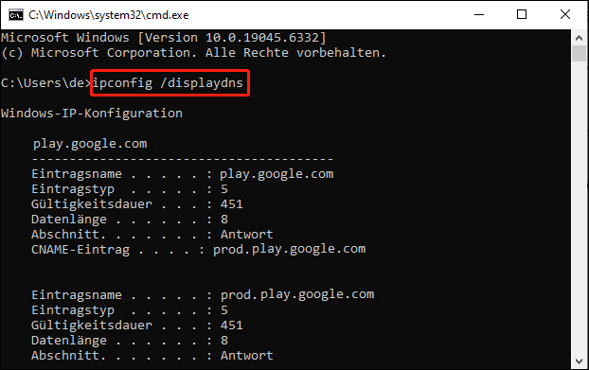589x370 pixels.
Task: Click first Datenlänge value 8
Action: point(224,220)
